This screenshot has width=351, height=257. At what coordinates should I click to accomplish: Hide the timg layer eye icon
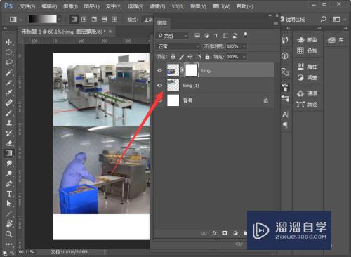tap(160, 70)
